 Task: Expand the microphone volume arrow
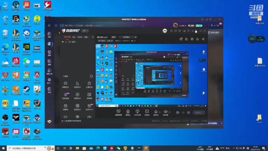pyautogui.click(x=160, y=112)
